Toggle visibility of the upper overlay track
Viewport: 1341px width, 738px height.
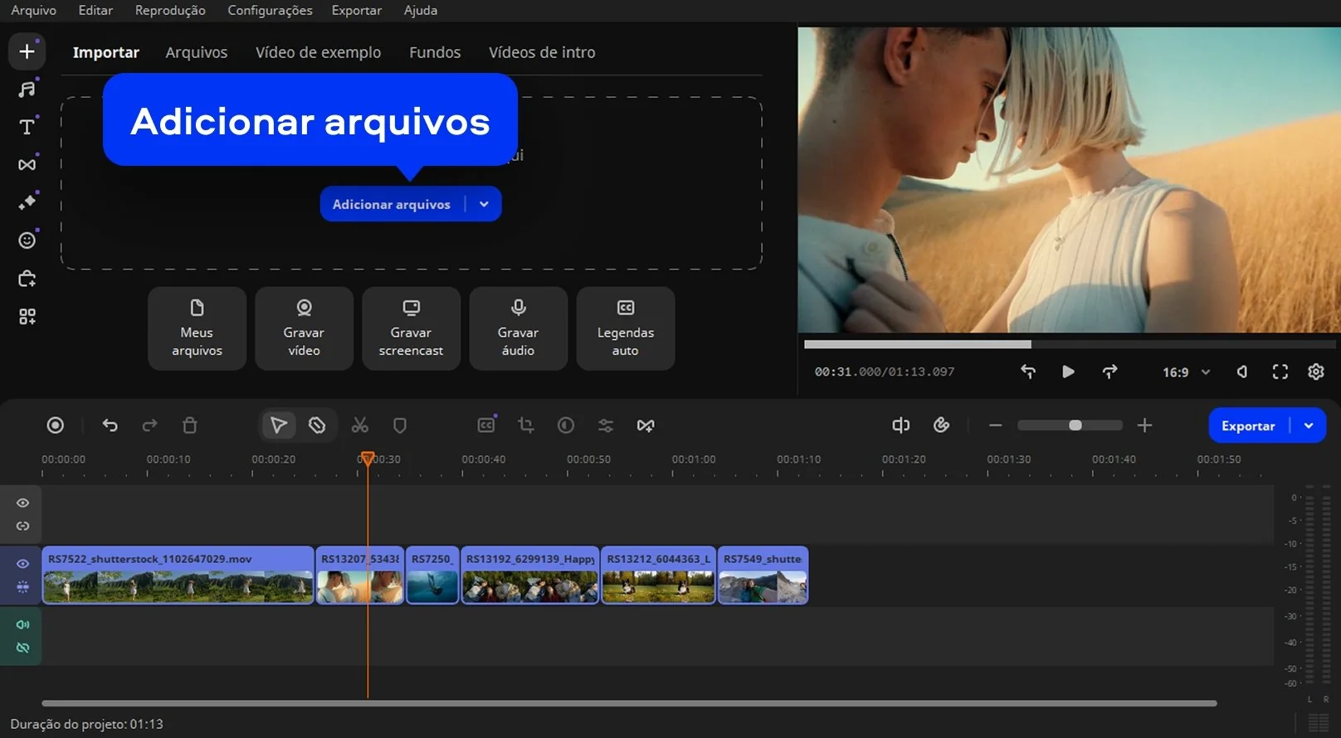(x=22, y=503)
